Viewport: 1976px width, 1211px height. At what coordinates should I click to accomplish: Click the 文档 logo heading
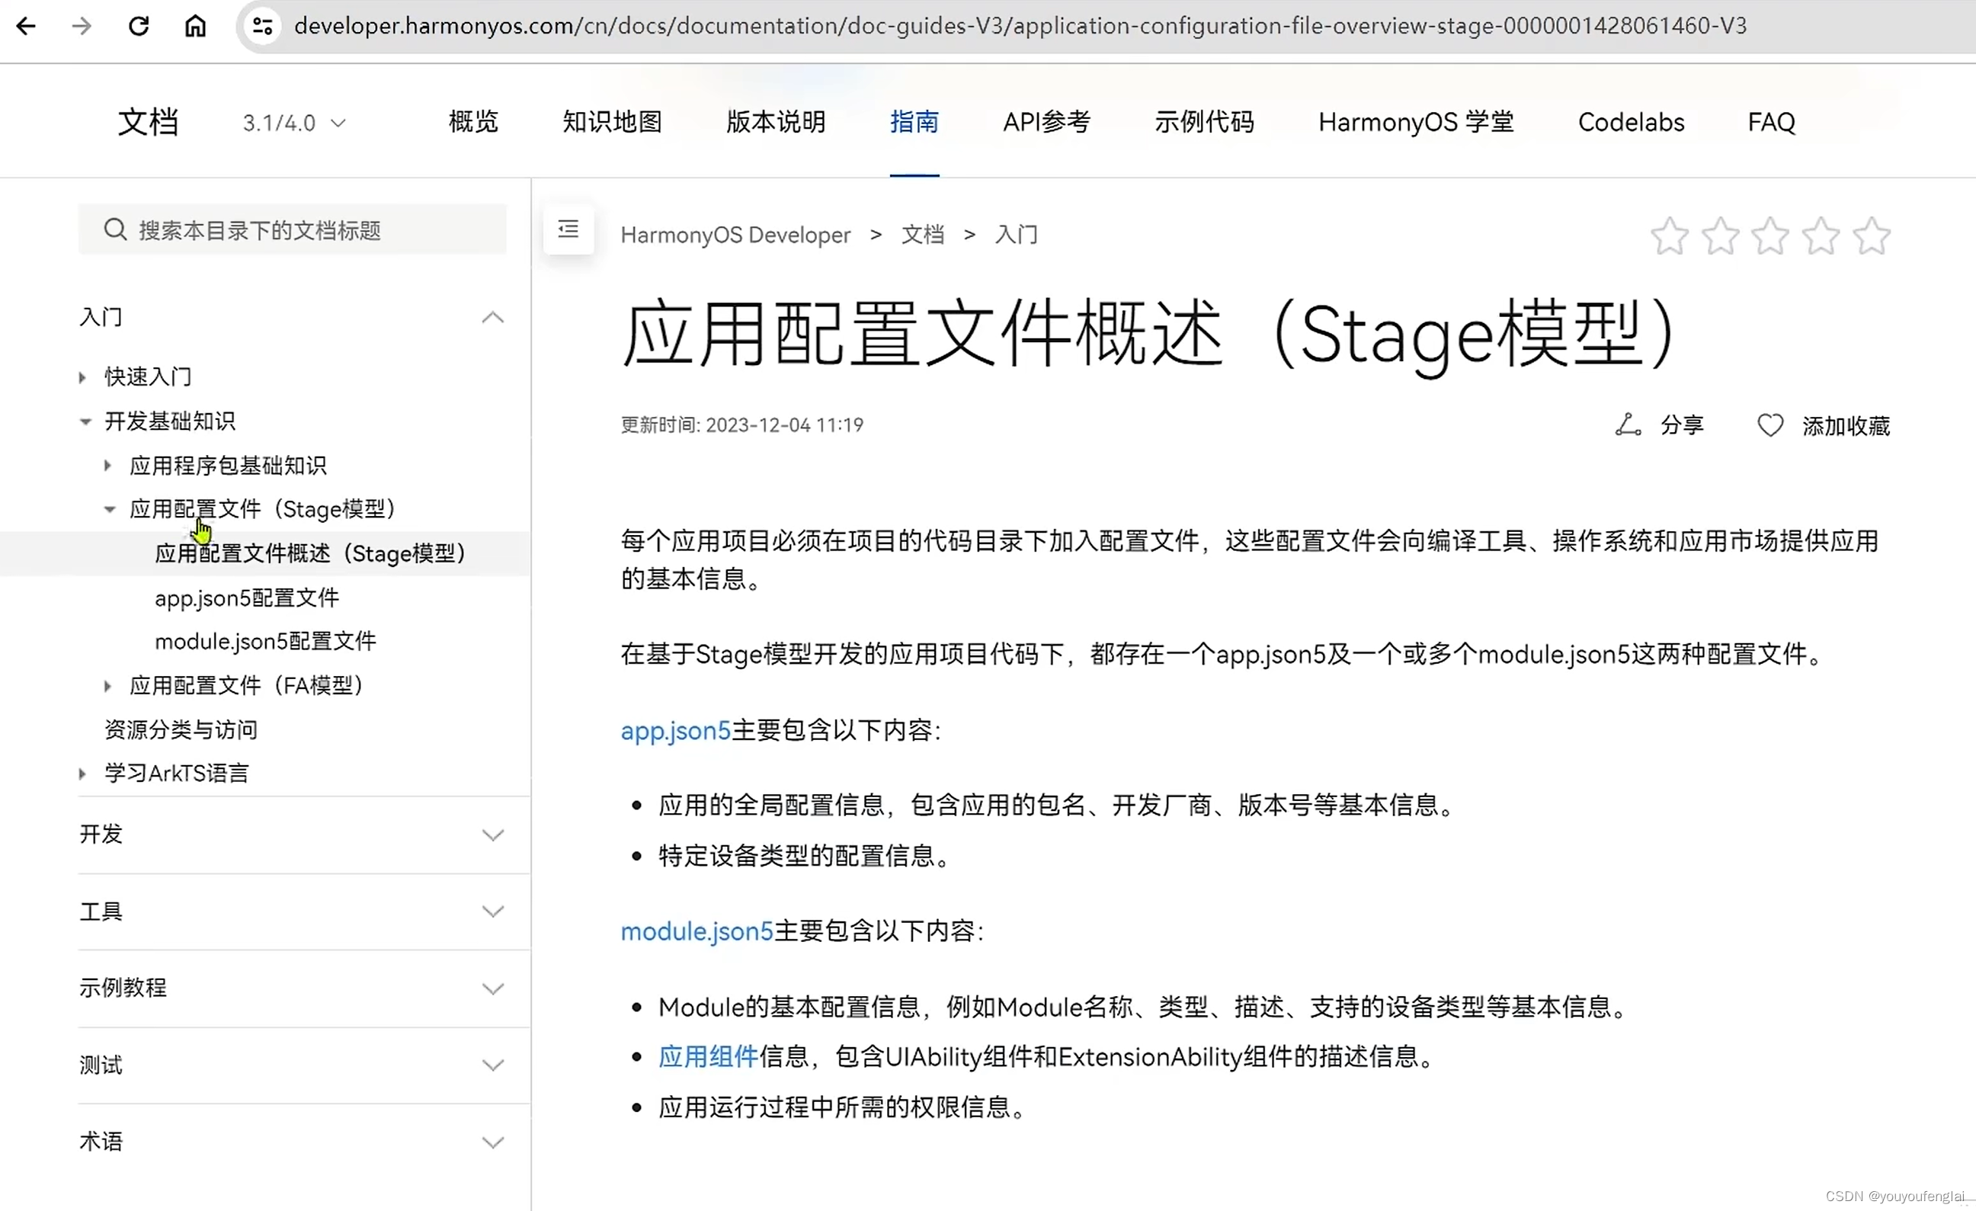pos(149,122)
